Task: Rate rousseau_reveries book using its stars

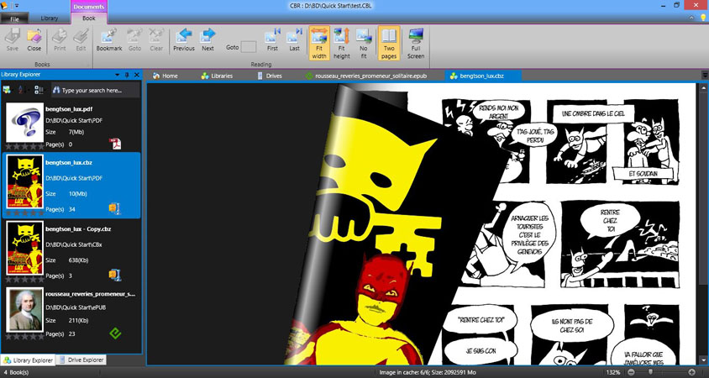Action: [x=25, y=337]
